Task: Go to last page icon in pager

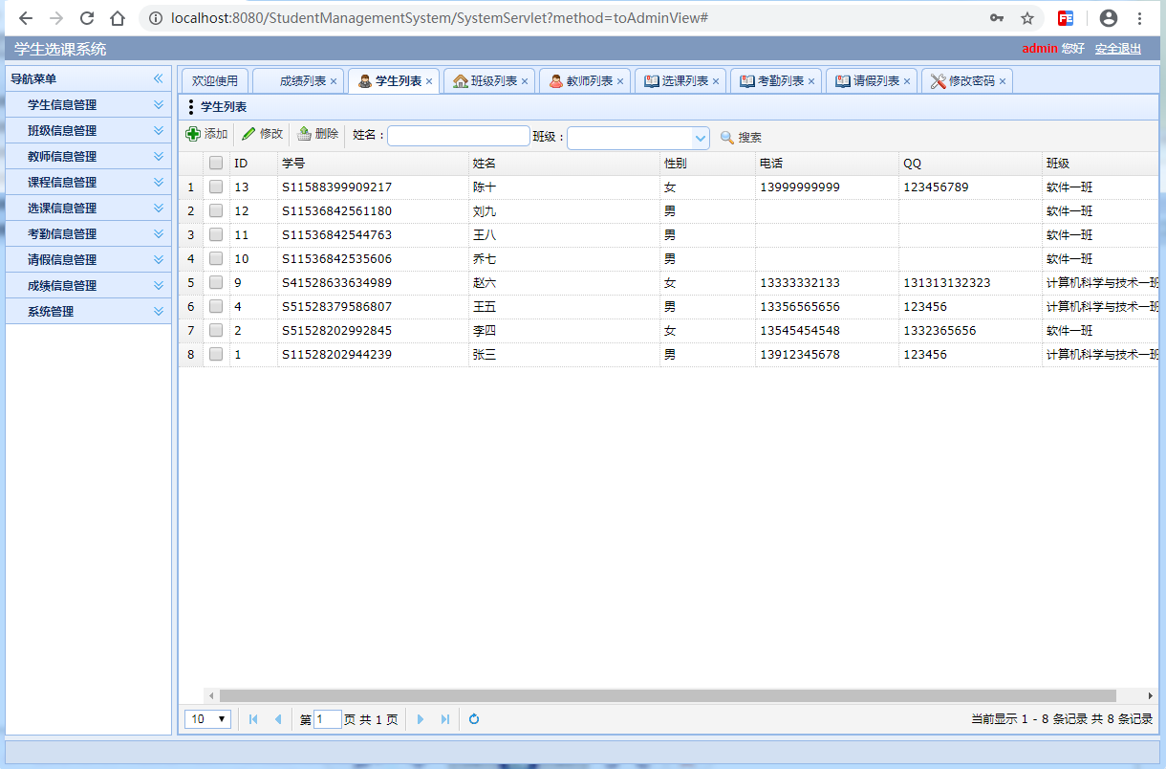Action: click(x=445, y=719)
